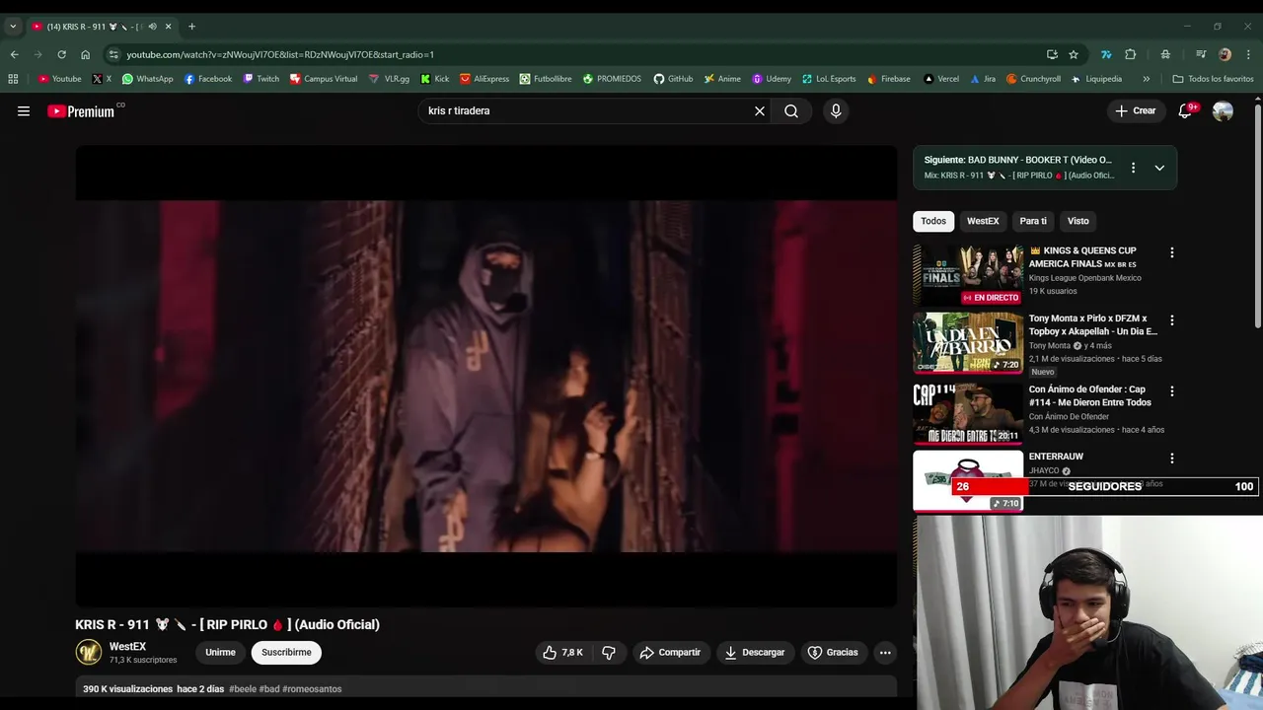1263x710 pixels.
Task: Open the YouTube hamburger guide menu
Action: [x=24, y=111]
